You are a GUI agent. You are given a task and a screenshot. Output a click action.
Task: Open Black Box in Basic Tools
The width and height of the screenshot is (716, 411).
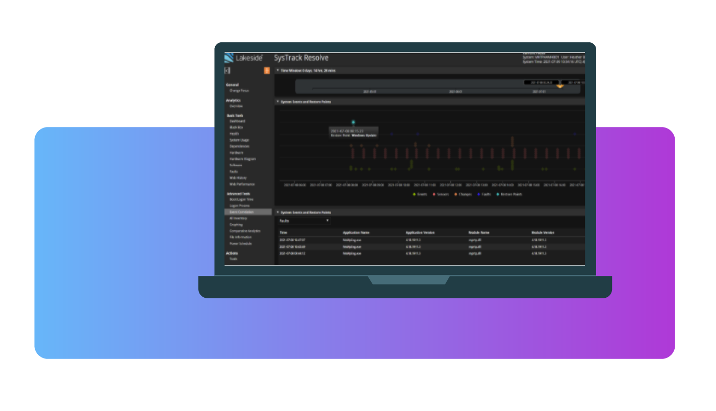[237, 127]
